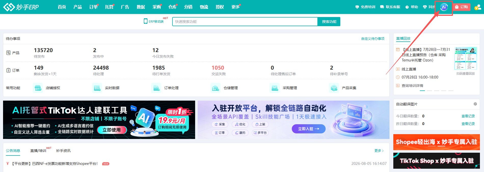Switch to the 直播/培训 tab
484x172 pixels.
point(38,151)
